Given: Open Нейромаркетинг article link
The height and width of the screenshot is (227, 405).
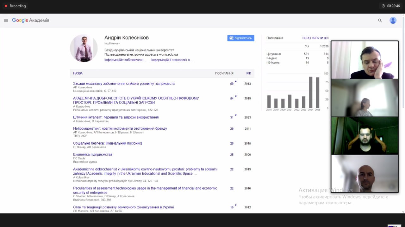Looking at the screenshot, I should [x=120, y=128].
